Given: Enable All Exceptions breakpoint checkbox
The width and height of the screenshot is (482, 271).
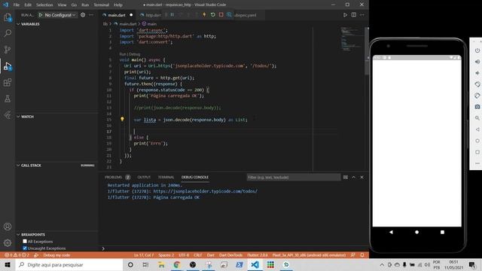Looking at the screenshot, I should pyautogui.click(x=25, y=241).
